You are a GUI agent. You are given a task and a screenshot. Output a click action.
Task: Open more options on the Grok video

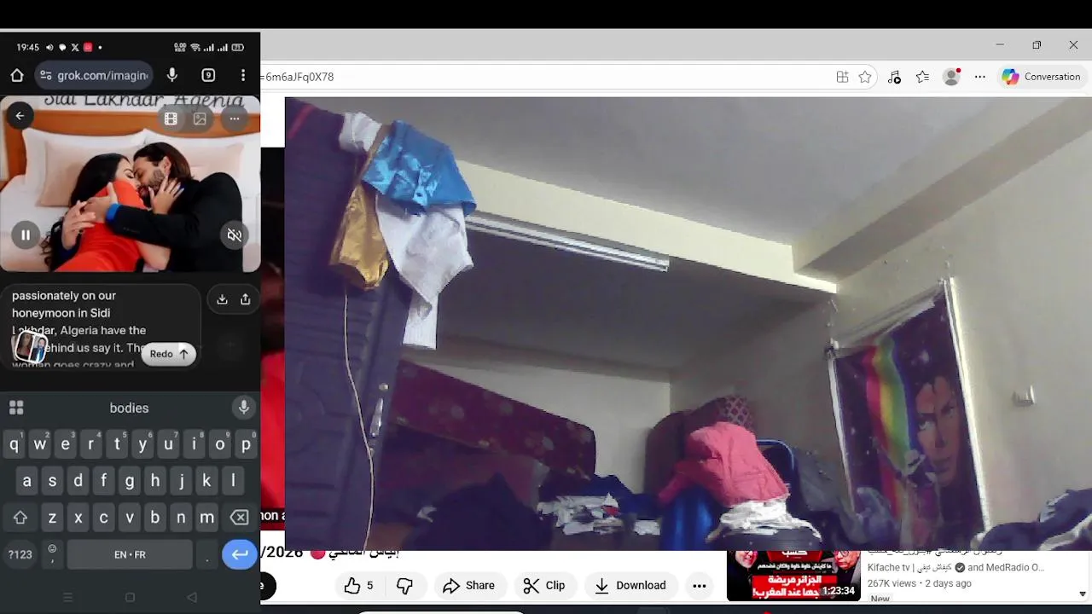pos(235,119)
